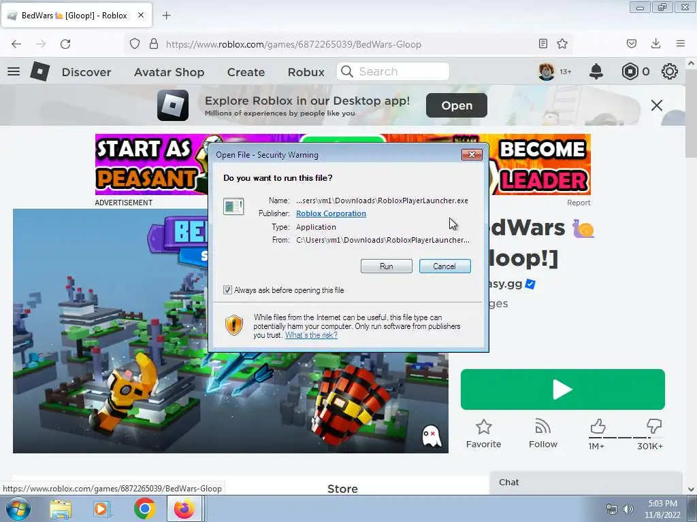Open the notifications bell icon
697x522 pixels.
pos(596,71)
